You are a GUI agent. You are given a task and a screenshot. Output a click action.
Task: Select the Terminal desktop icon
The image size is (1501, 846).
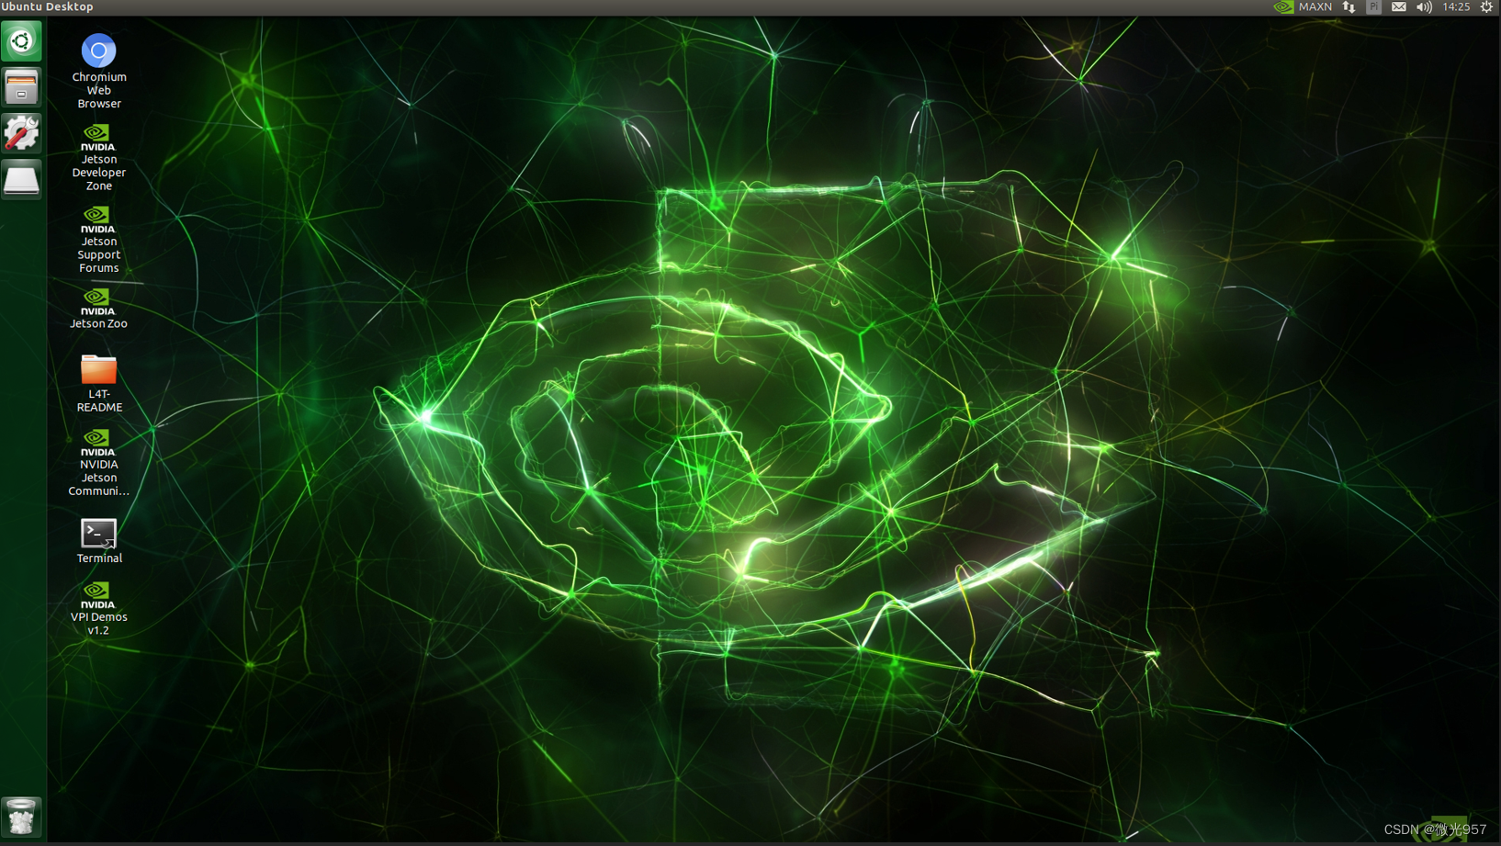pyautogui.click(x=98, y=541)
